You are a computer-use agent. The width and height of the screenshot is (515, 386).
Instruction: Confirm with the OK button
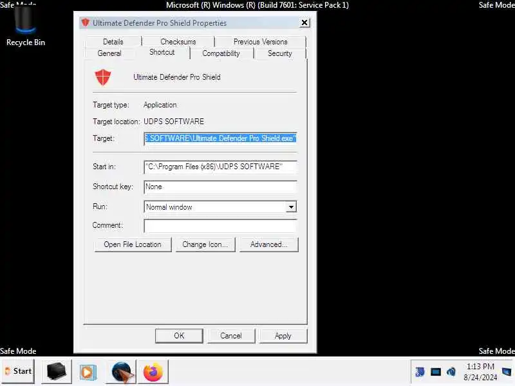tap(179, 336)
